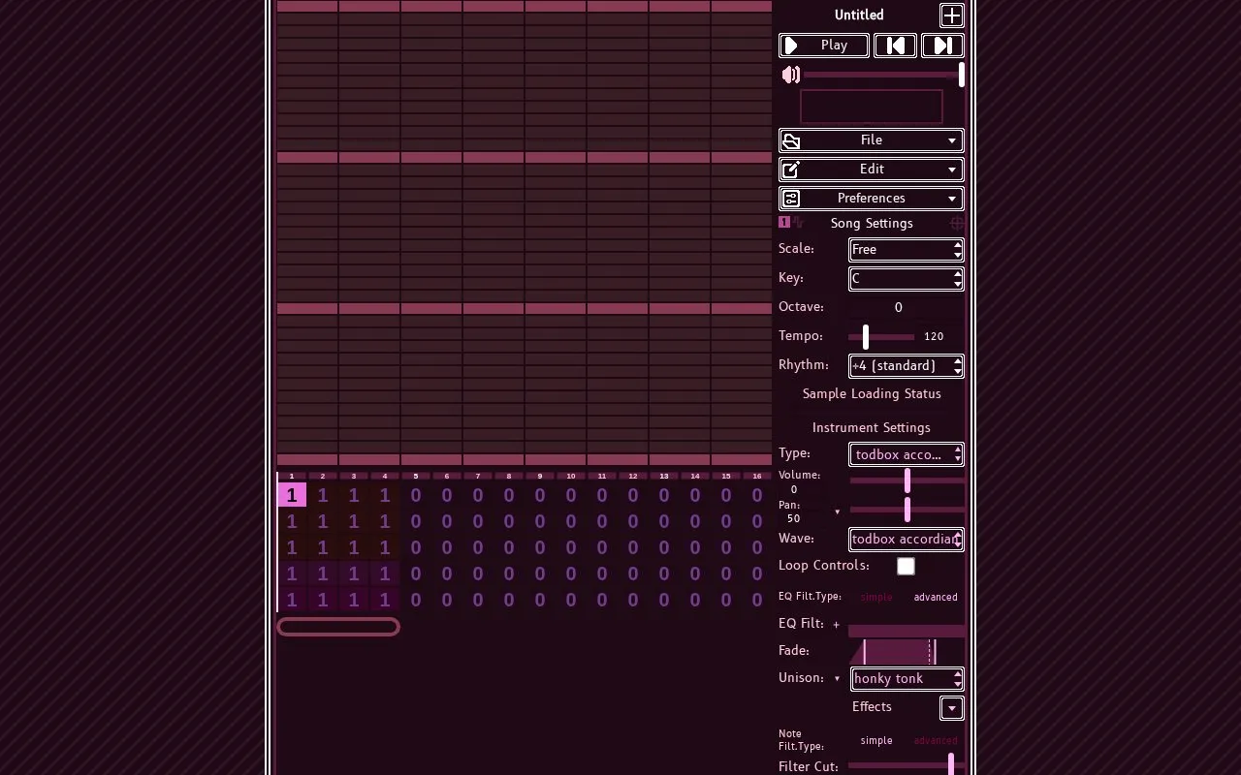The width and height of the screenshot is (1241, 775).
Task: Set EQ Filt.Type to advanced
Action: click(936, 597)
